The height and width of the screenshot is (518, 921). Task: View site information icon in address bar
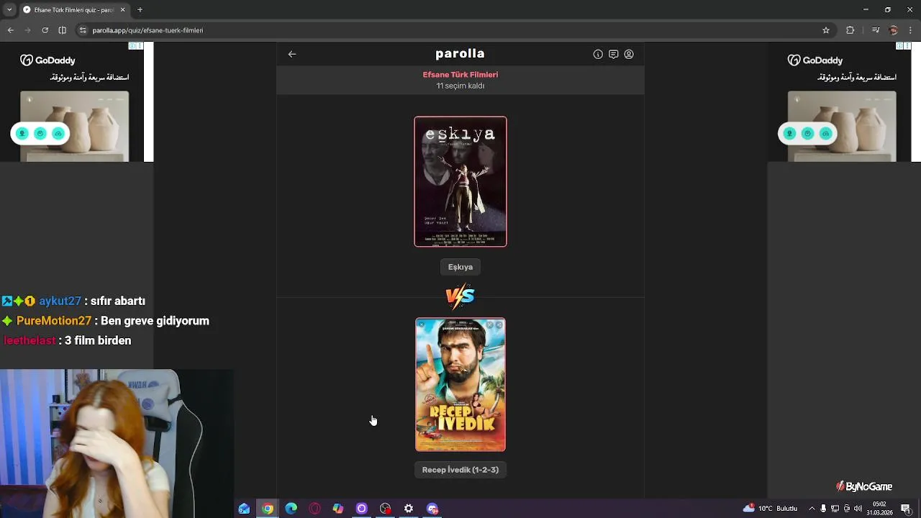83,30
